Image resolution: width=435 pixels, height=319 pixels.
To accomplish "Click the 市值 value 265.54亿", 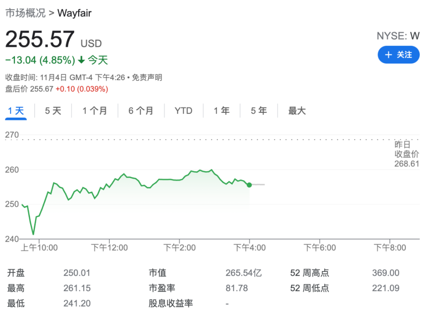I will [x=243, y=273].
